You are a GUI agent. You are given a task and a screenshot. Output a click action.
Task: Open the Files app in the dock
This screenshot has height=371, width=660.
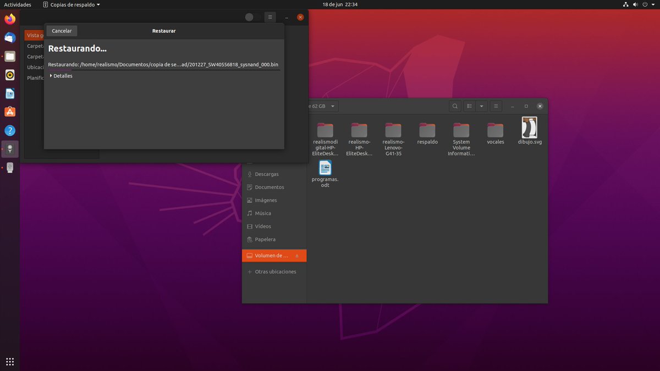[x=10, y=56]
